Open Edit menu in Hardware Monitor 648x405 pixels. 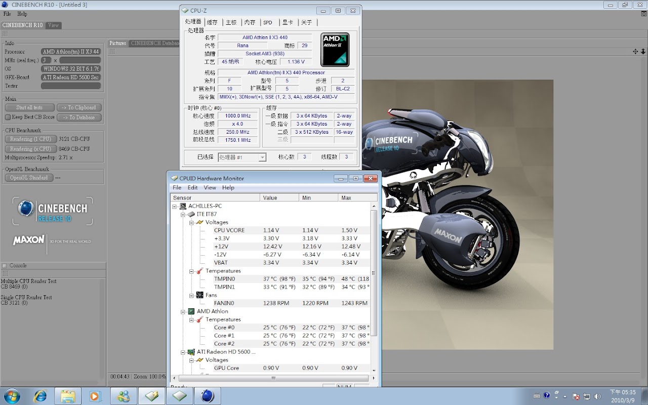(193, 187)
